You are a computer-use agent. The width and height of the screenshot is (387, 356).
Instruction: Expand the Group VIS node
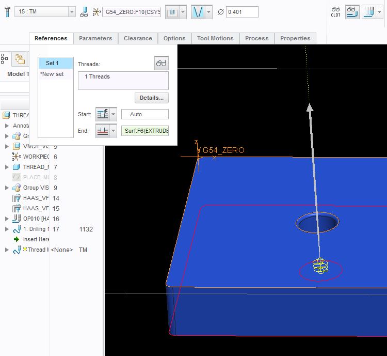(x=7, y=188)
